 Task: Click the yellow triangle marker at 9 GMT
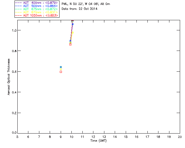[61, 69]
